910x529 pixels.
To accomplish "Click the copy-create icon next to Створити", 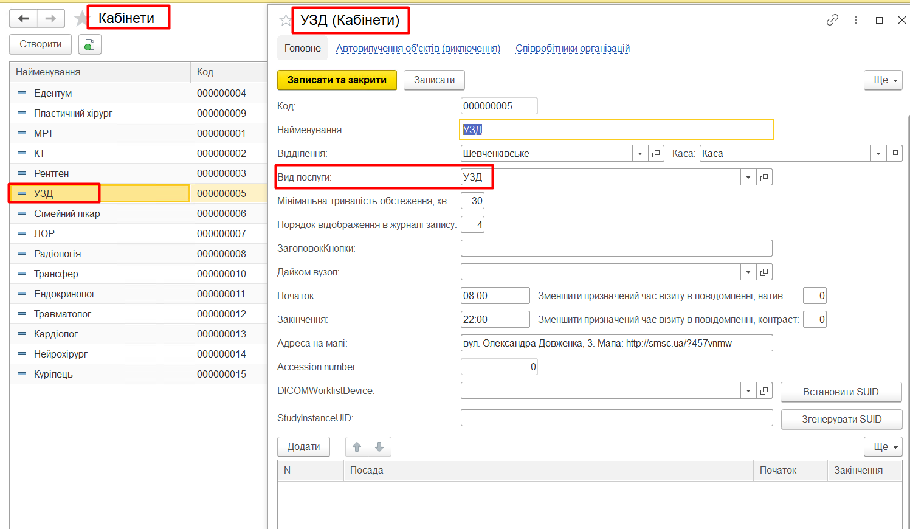I will pyautogui.click(x=89, y=44).
